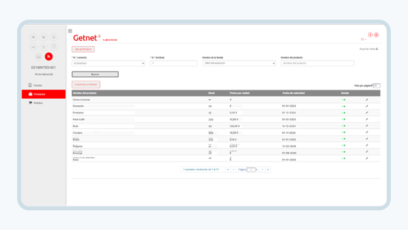Click the edit pencil for Pack Café
The width and height of the screenshot is (408, 230).
367,119
